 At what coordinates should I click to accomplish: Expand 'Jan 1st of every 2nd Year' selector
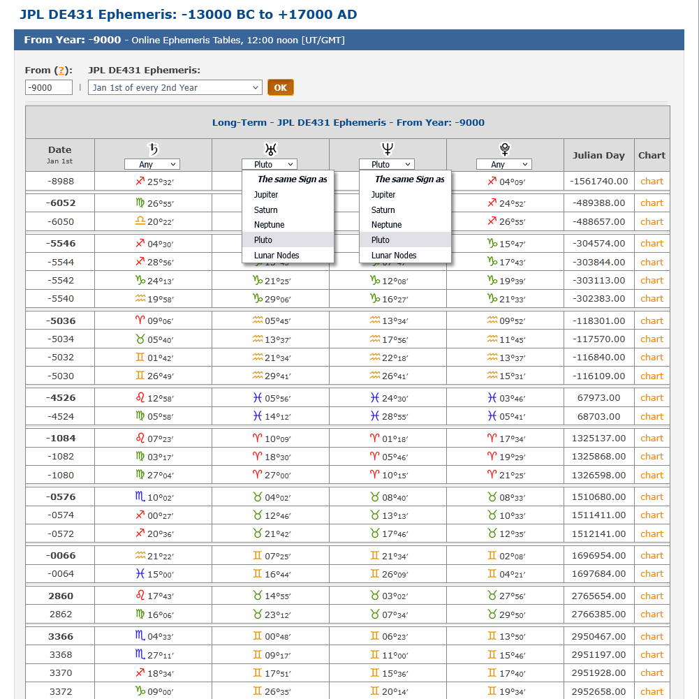pos(175,87)
